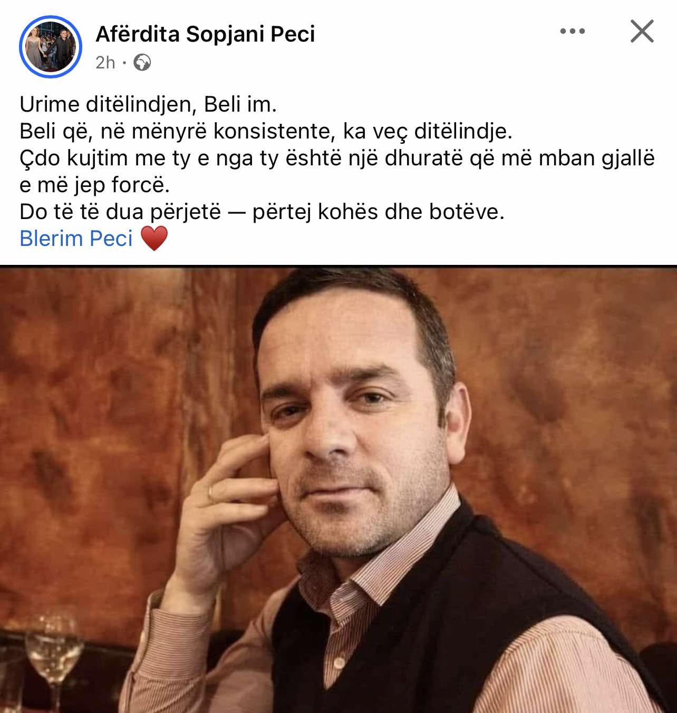Open Afërdita Sopjani Peci's profile picture

click(51, 47)
